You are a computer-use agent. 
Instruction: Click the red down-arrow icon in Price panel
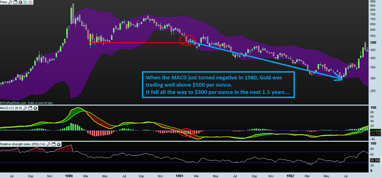(30, 2)
